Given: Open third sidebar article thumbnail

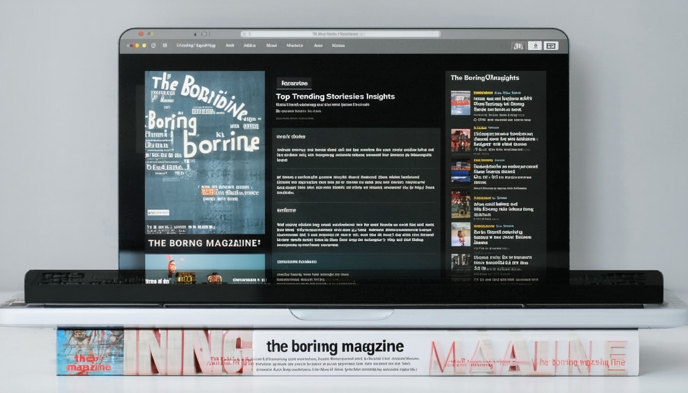Looking at the screenshot, I should (460, 171).
